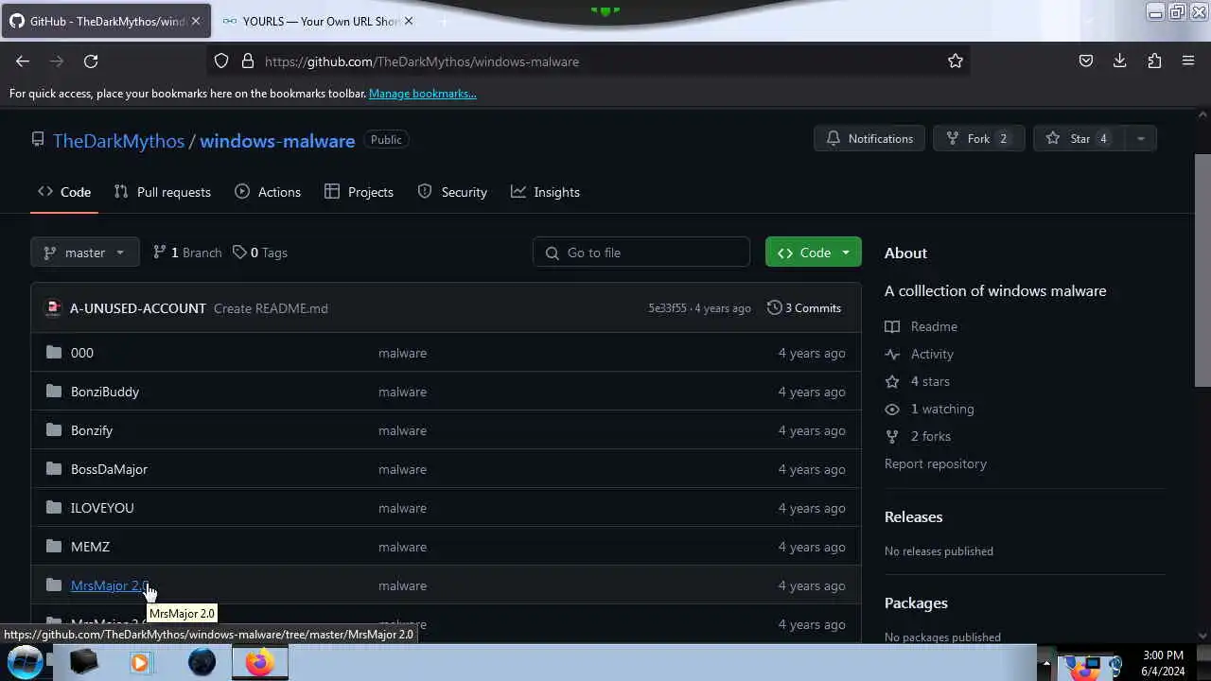Show hidden system tray icons arrow

1046,663
